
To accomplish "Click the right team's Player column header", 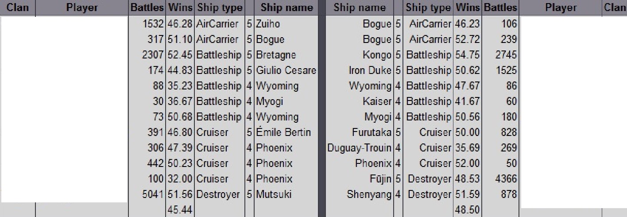I will click(x=561, y=8).
